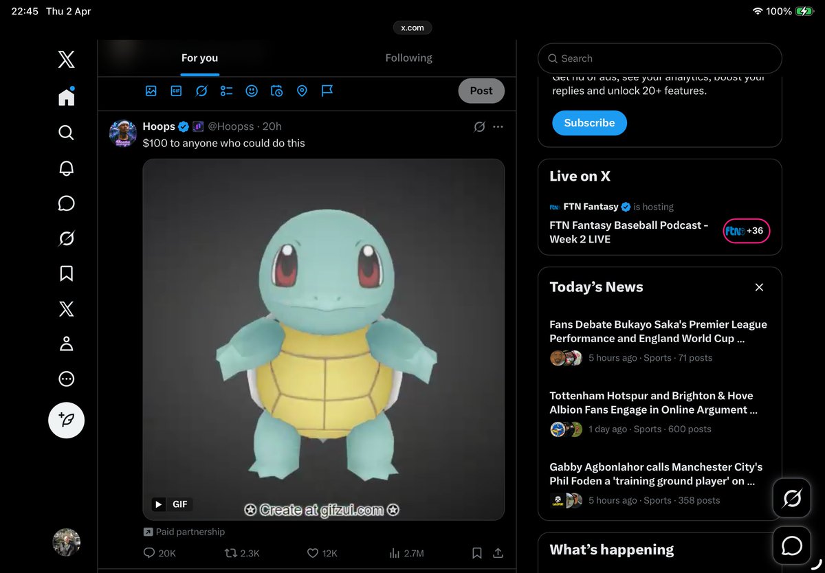This screenshot has width=825, height=573.
Task: Open Messages chat bubble in sidebar
Action: click(x=66, y=203)
